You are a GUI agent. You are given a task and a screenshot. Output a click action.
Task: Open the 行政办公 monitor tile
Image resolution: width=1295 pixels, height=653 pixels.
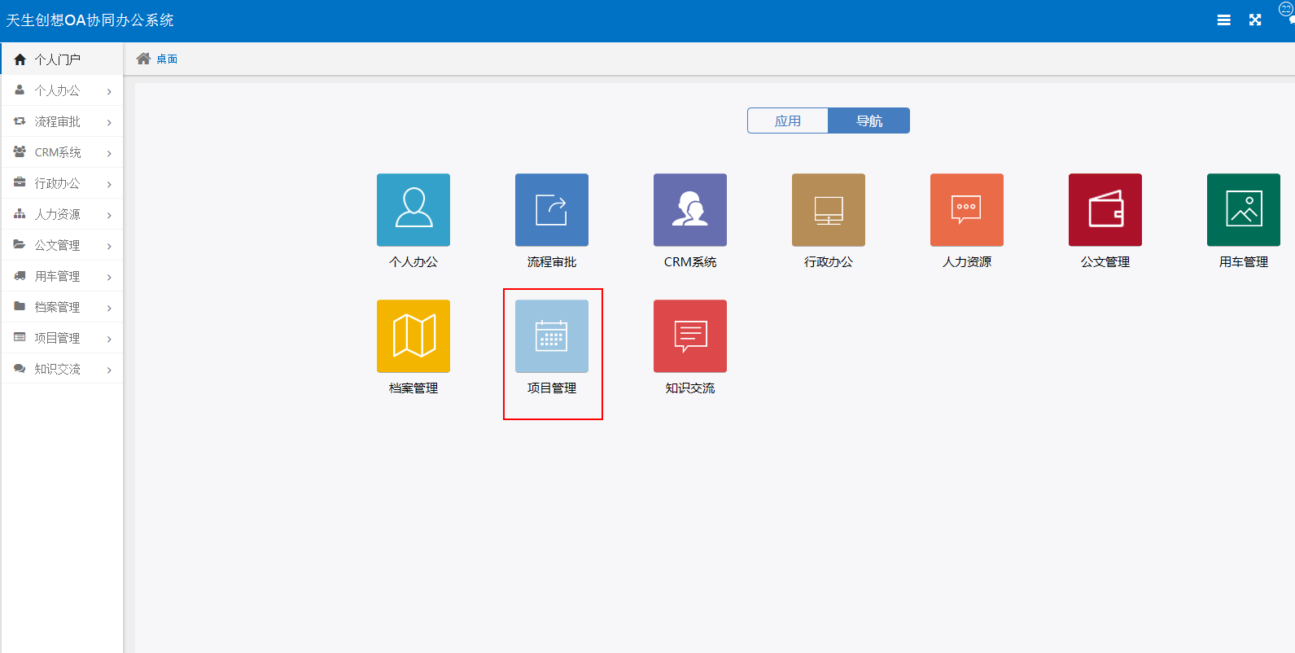829,210
